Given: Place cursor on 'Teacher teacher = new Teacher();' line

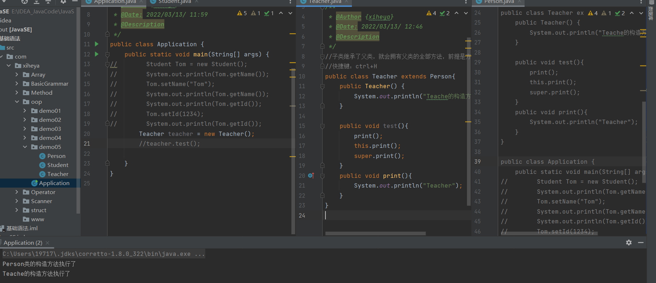Looking at the screenshot, I should (x=197, y=134).
